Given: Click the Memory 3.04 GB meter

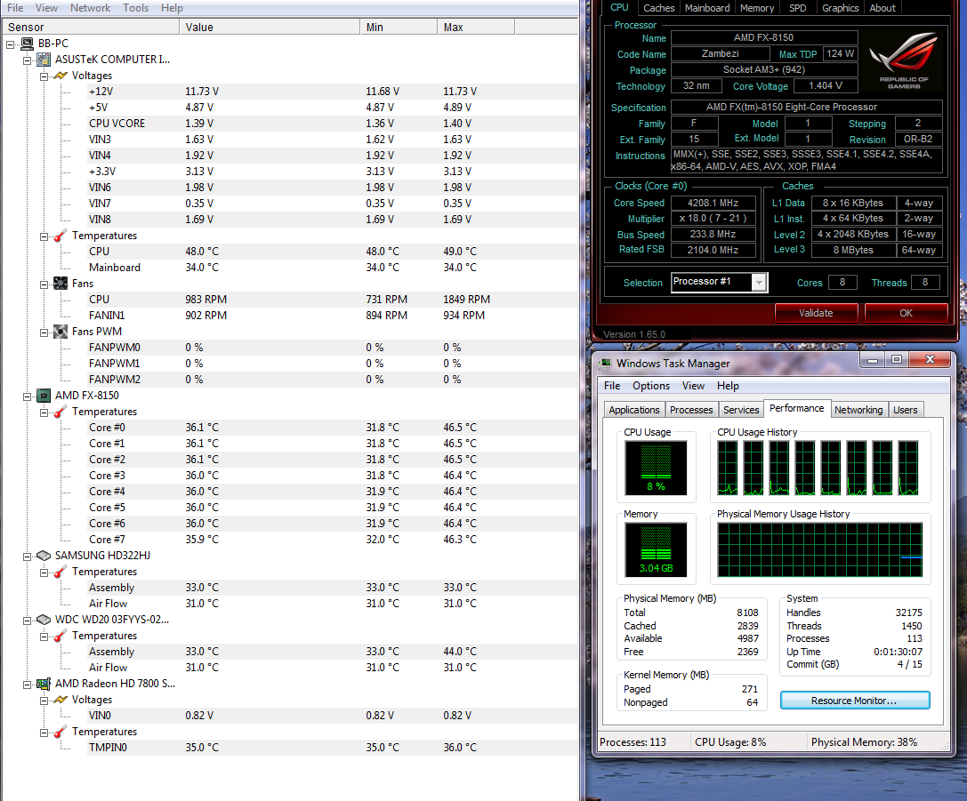Looking at the screenshot, I should (x=656, y=549).
